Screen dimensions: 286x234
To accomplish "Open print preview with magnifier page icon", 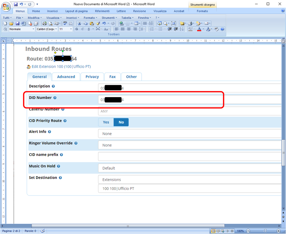I will click(51, 23).
